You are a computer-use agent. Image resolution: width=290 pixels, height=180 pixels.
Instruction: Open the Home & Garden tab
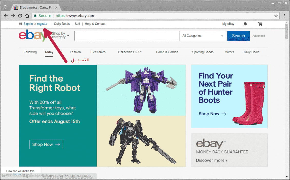click(x=167, y=52)
